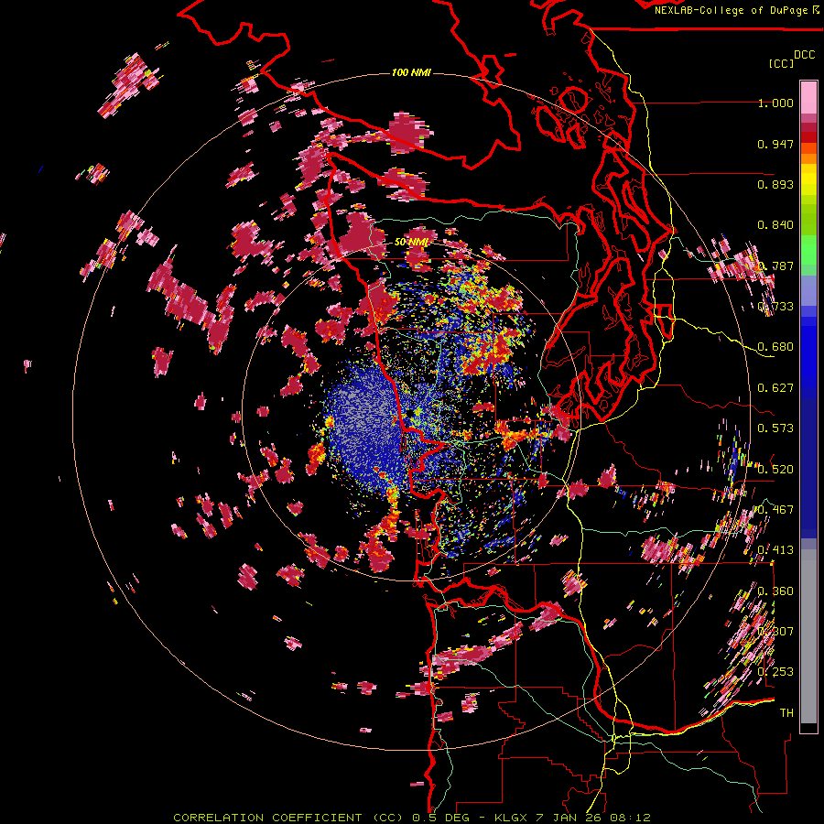The image size is (824, 824).
Task: Click the 0.360 scale value
Action: pos(775,591)
